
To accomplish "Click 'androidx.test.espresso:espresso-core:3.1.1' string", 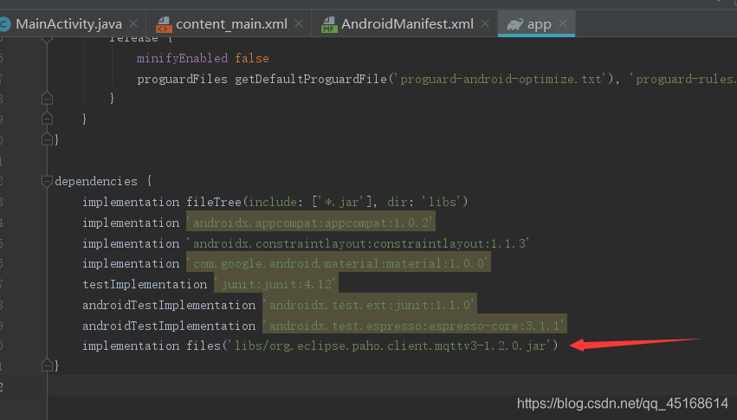I will click(415, 326).
